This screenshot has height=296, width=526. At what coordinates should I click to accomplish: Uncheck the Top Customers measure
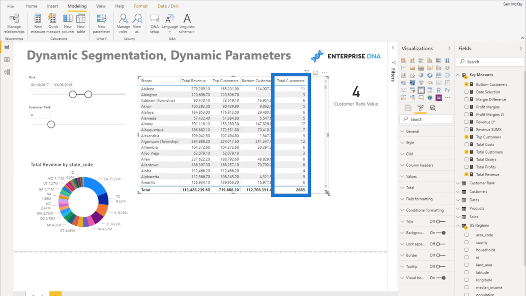point(466,137)
